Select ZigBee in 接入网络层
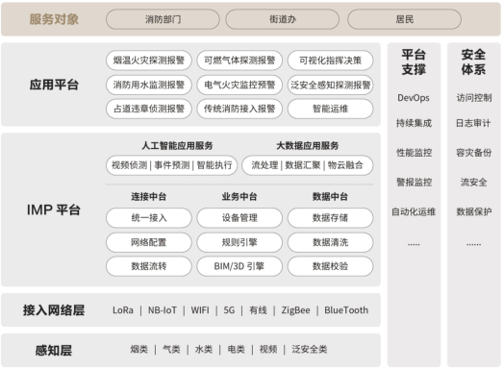This screenshot has width=503, height=369. [x=296, y=310]
